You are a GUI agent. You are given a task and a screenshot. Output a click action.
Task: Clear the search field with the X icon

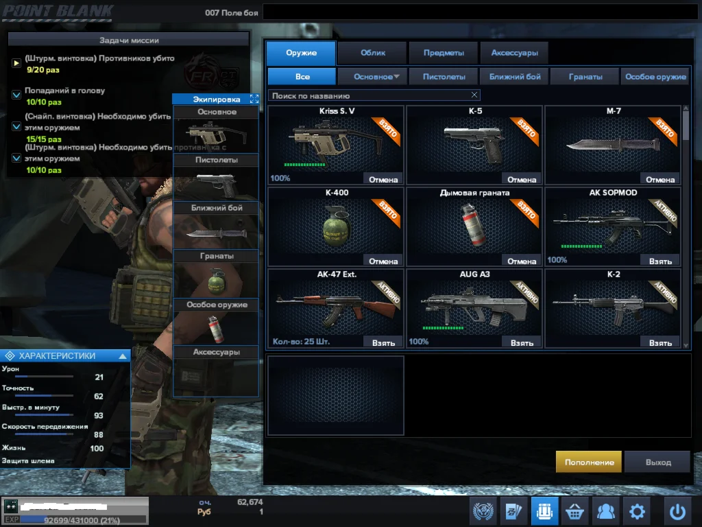474,95
